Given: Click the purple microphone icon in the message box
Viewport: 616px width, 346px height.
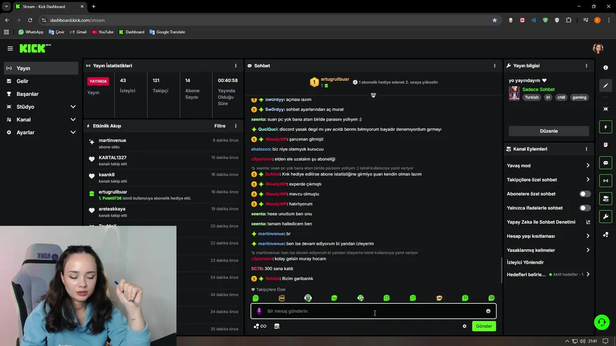Looking at the screenshot, I should coord(259,311).
